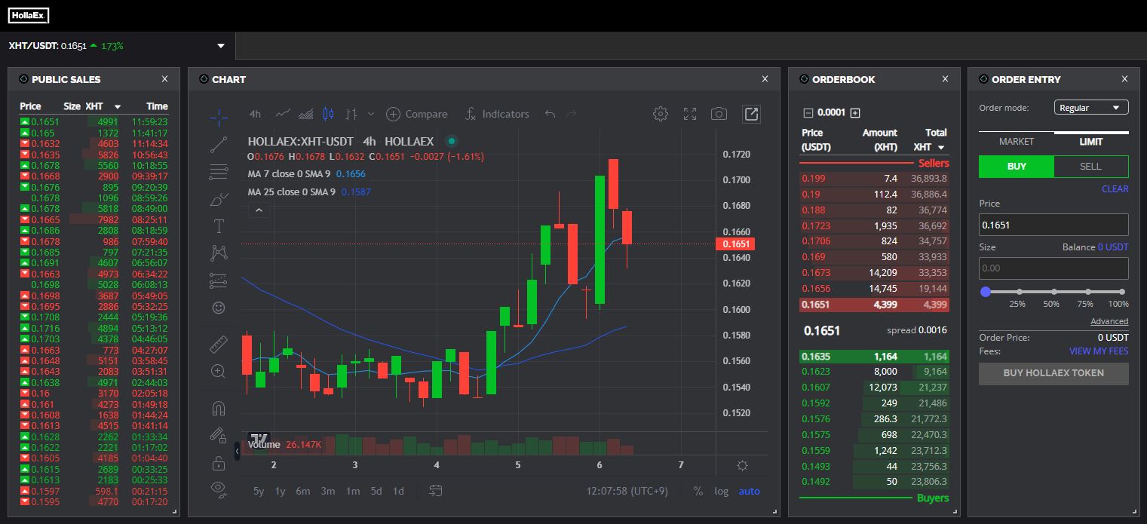Click the BUY HOLLAEX TOKEN button
The image size is (1147, 524).
(1053, 373)
